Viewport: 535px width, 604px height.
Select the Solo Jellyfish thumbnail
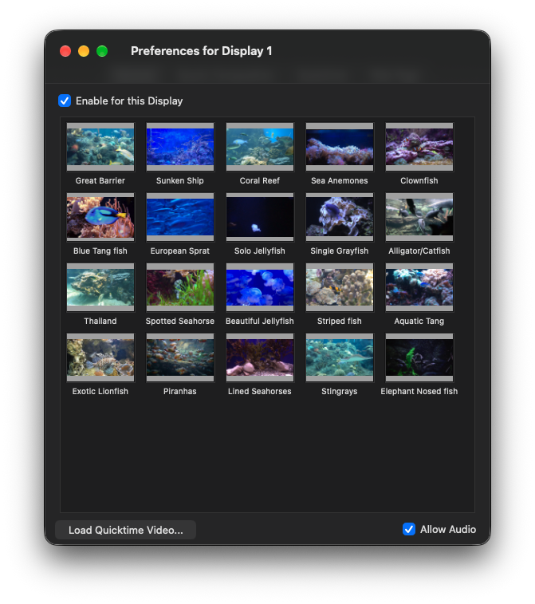[260, 217]
